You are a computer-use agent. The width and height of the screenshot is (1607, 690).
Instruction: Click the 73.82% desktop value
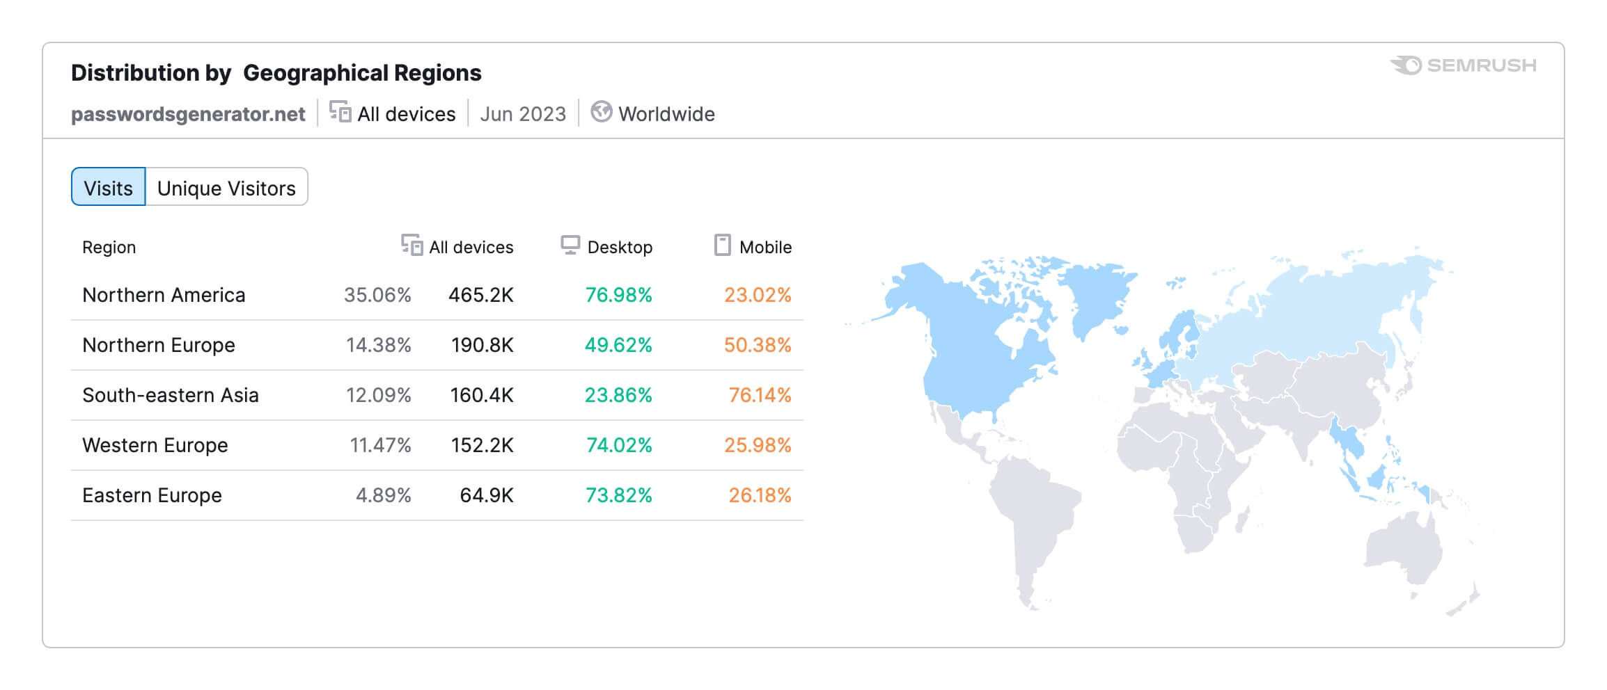(619, 495)
